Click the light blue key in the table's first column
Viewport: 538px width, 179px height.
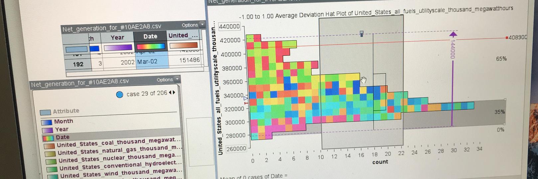coord(76,49)
